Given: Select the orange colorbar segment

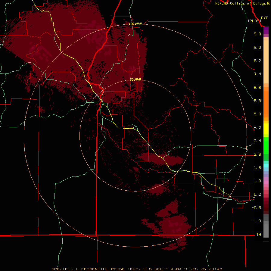Looking at the screenshot, I should pos(266,104).
